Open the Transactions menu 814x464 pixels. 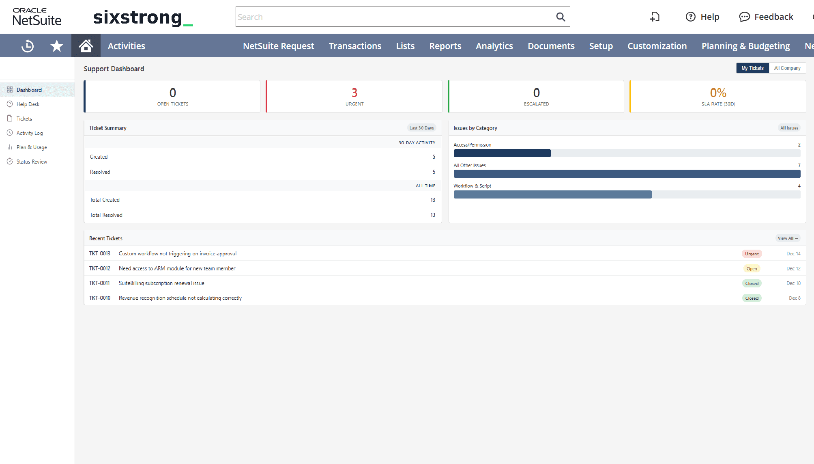pos(355,46)
